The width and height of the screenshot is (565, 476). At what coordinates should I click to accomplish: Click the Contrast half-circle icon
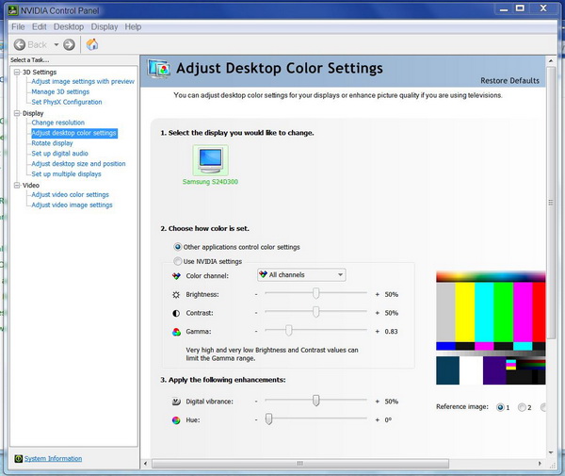click(175, 312)
